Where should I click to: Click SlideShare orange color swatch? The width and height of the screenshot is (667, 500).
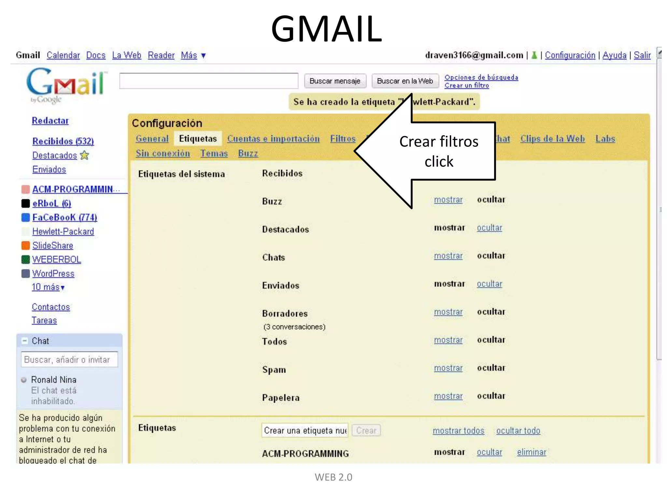pos(25,245)
